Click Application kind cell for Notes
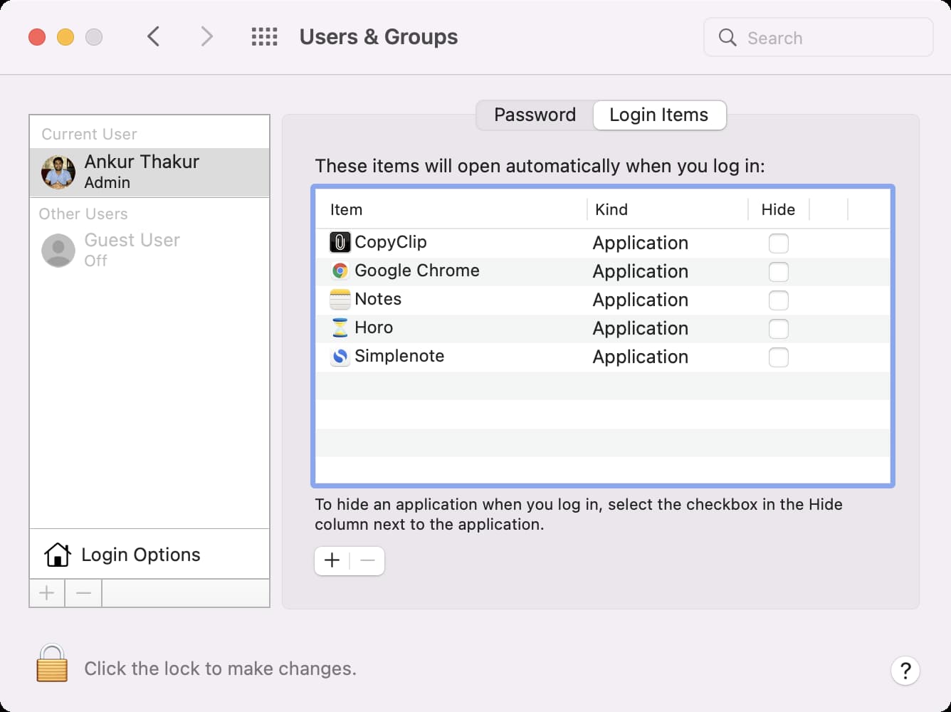 coord(641,300)
